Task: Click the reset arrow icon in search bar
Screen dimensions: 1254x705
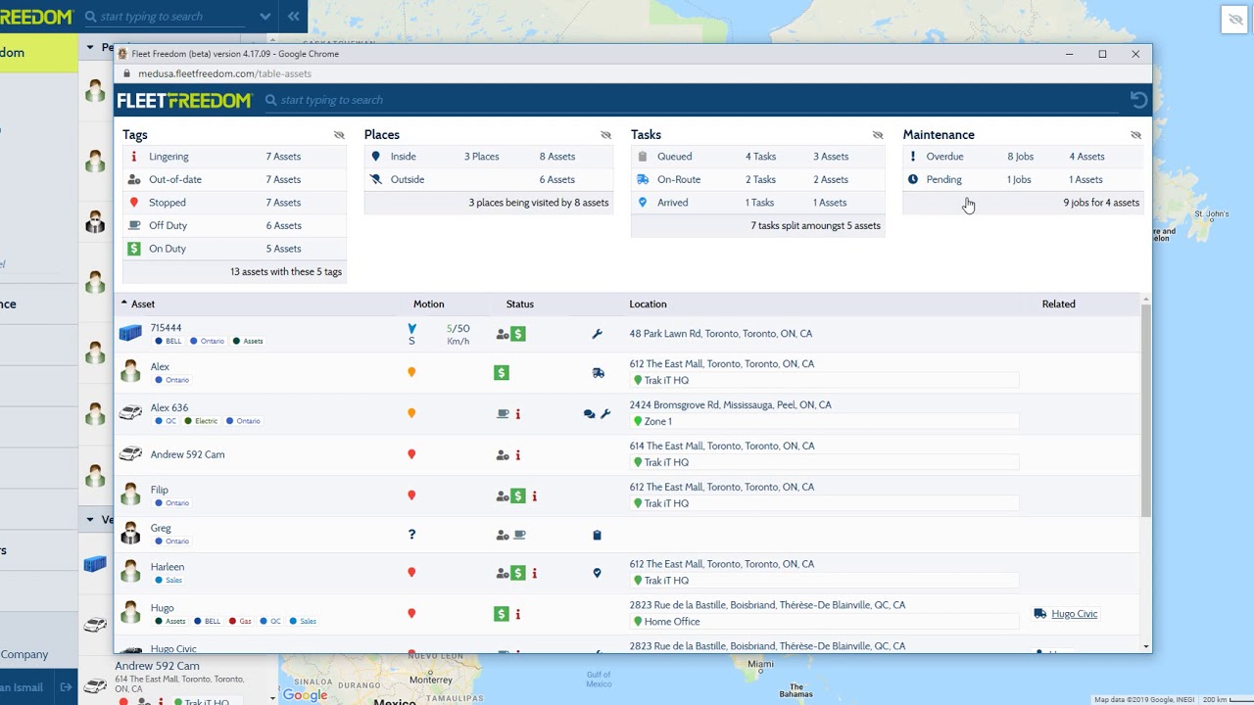Action: point(1138,100)
